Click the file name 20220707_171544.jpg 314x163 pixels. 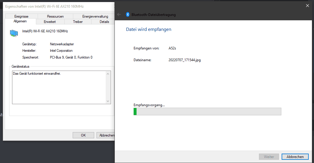pyautogui.click(x=185, y=60)
